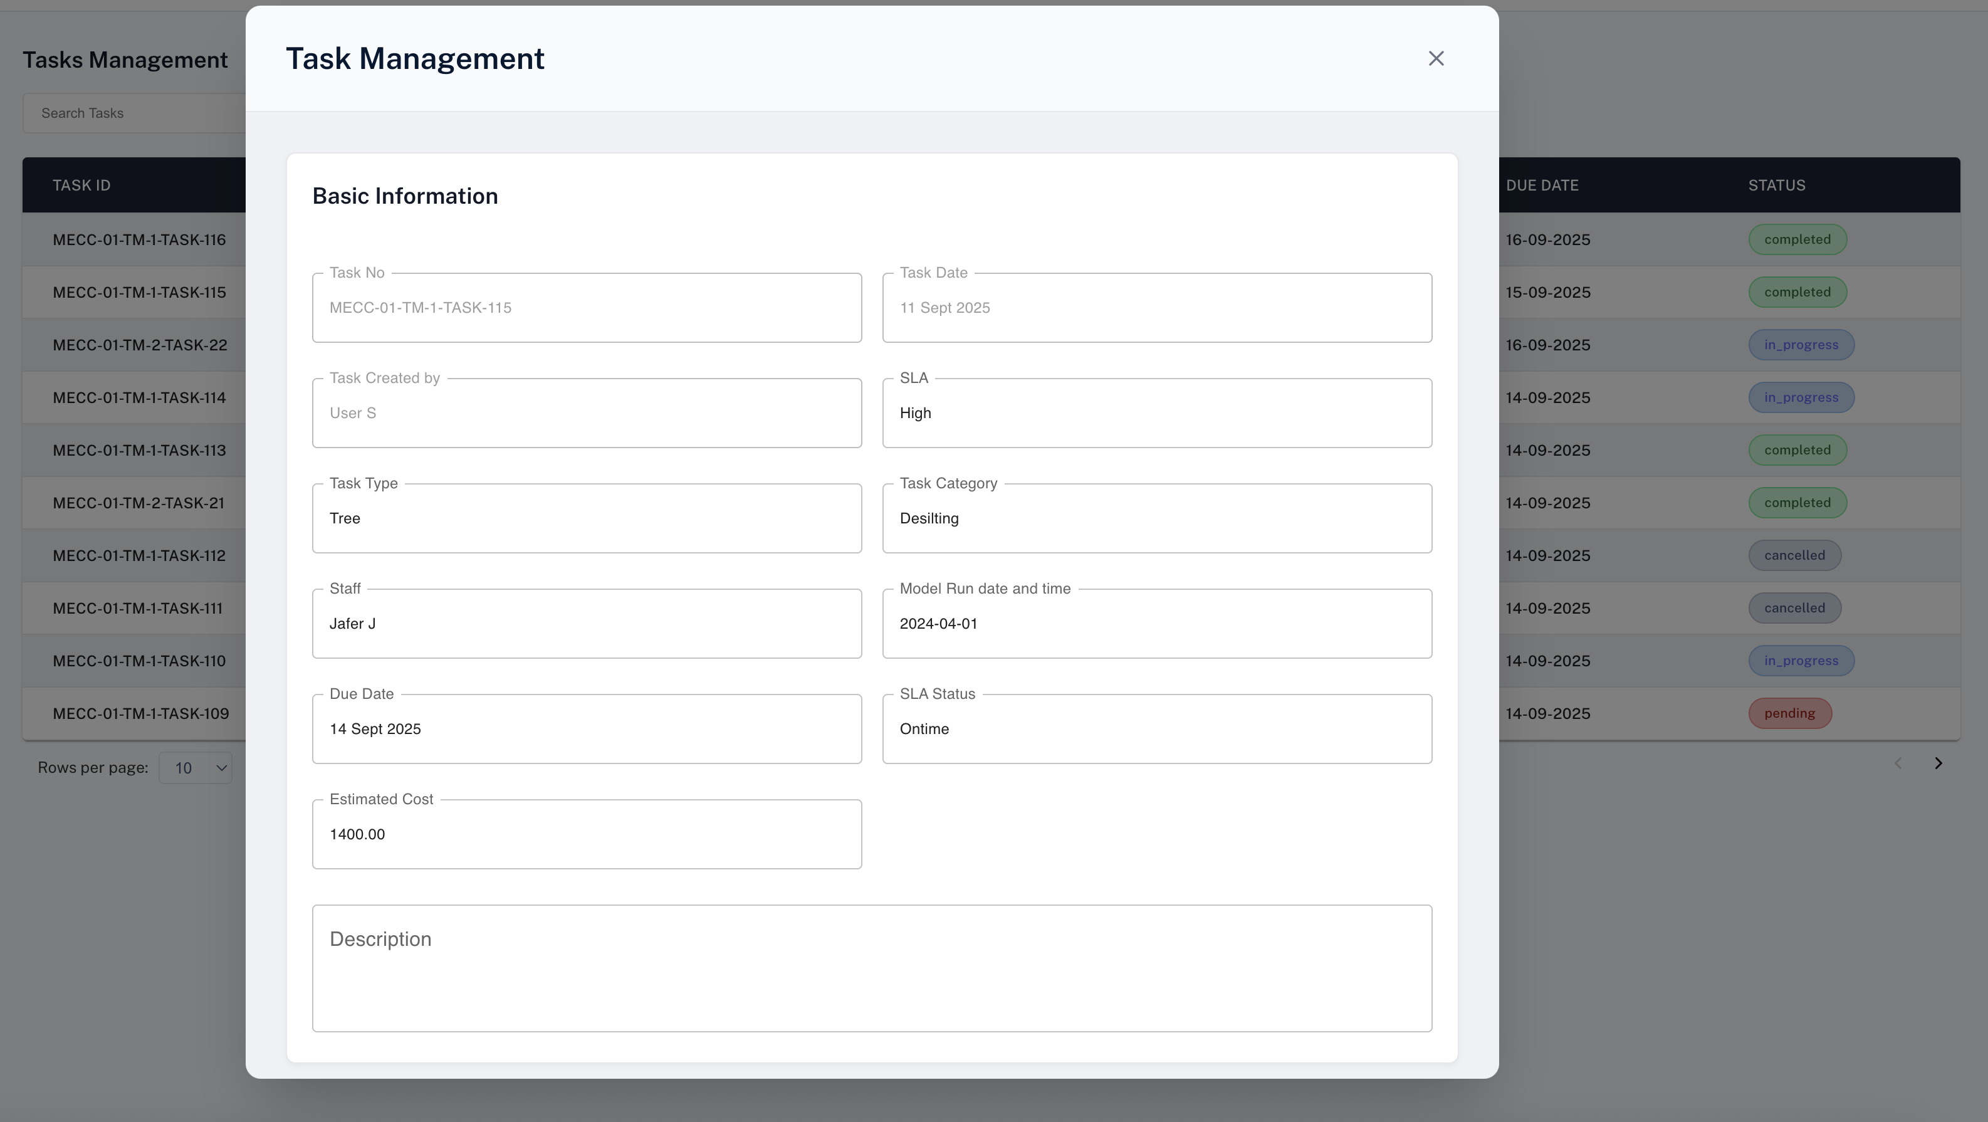Go to next page of tasks
This screenshot has height=1122, width=1988.
[1938, 763]
